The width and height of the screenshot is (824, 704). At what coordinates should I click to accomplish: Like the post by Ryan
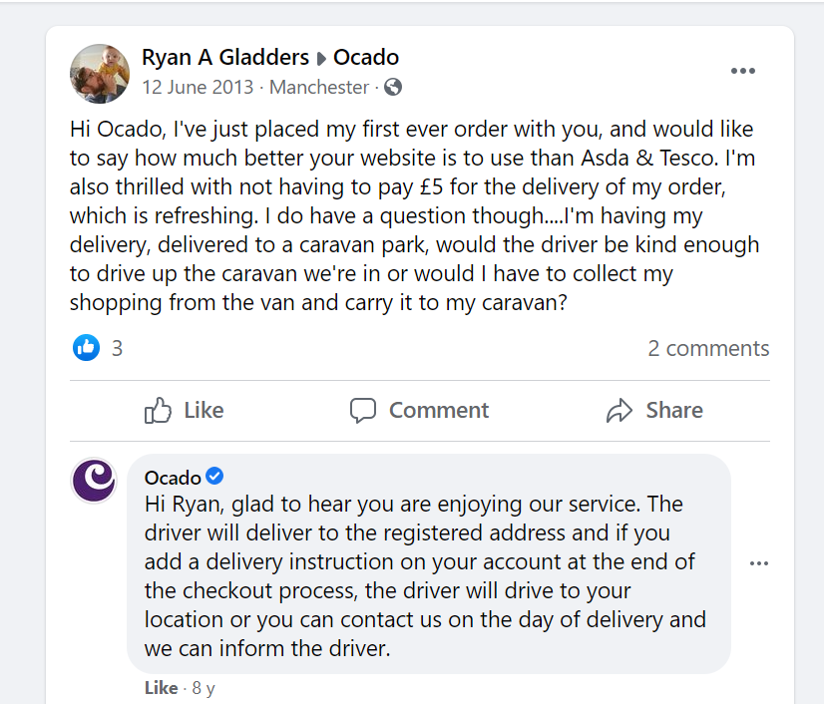[x=185, y=410]
